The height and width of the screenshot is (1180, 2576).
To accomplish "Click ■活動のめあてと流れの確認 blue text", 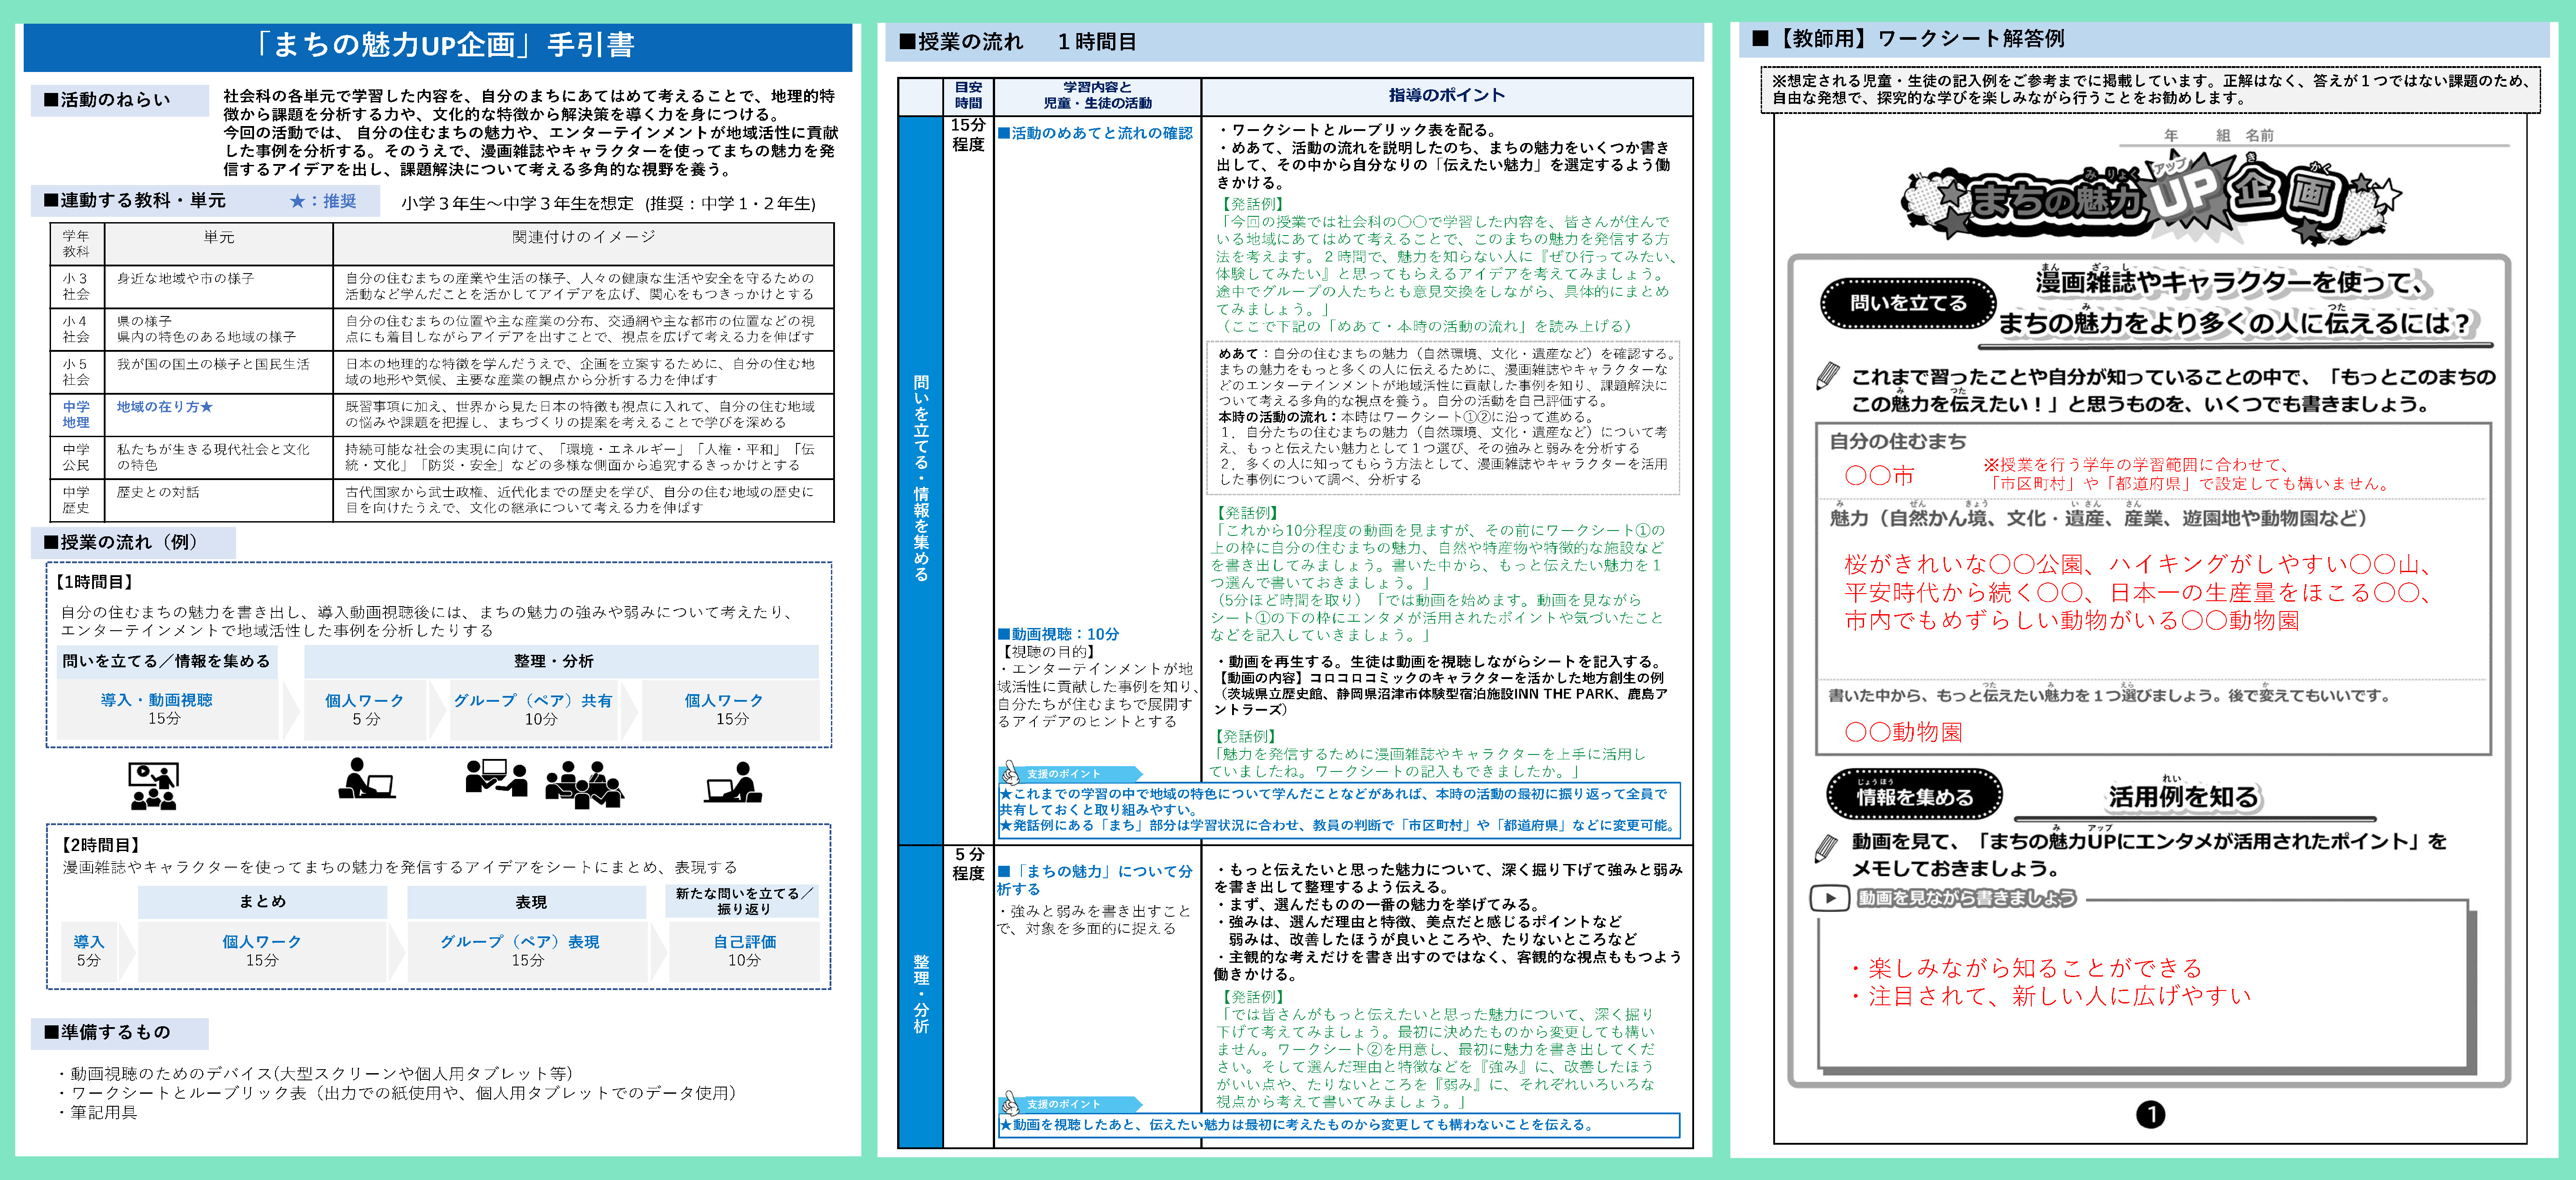I will (1095, 133).
